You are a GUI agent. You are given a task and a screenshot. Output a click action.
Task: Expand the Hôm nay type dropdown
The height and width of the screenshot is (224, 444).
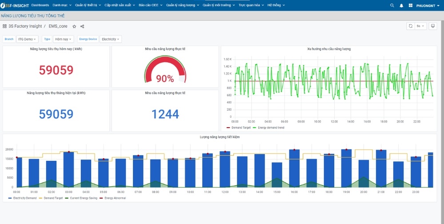pos(64,39)
